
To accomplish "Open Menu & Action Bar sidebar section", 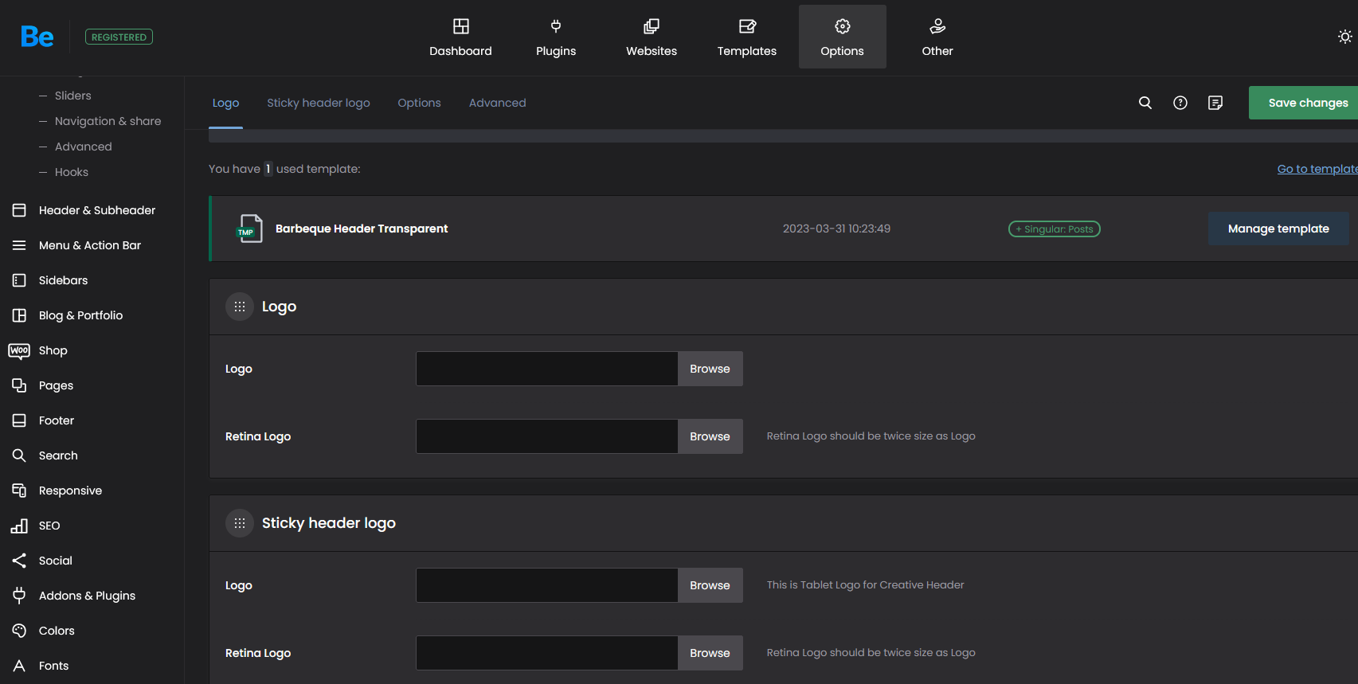I will (92, 245).
